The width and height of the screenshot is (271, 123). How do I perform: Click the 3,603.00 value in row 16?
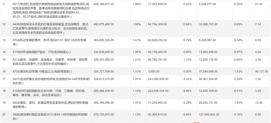coord(154,71)
